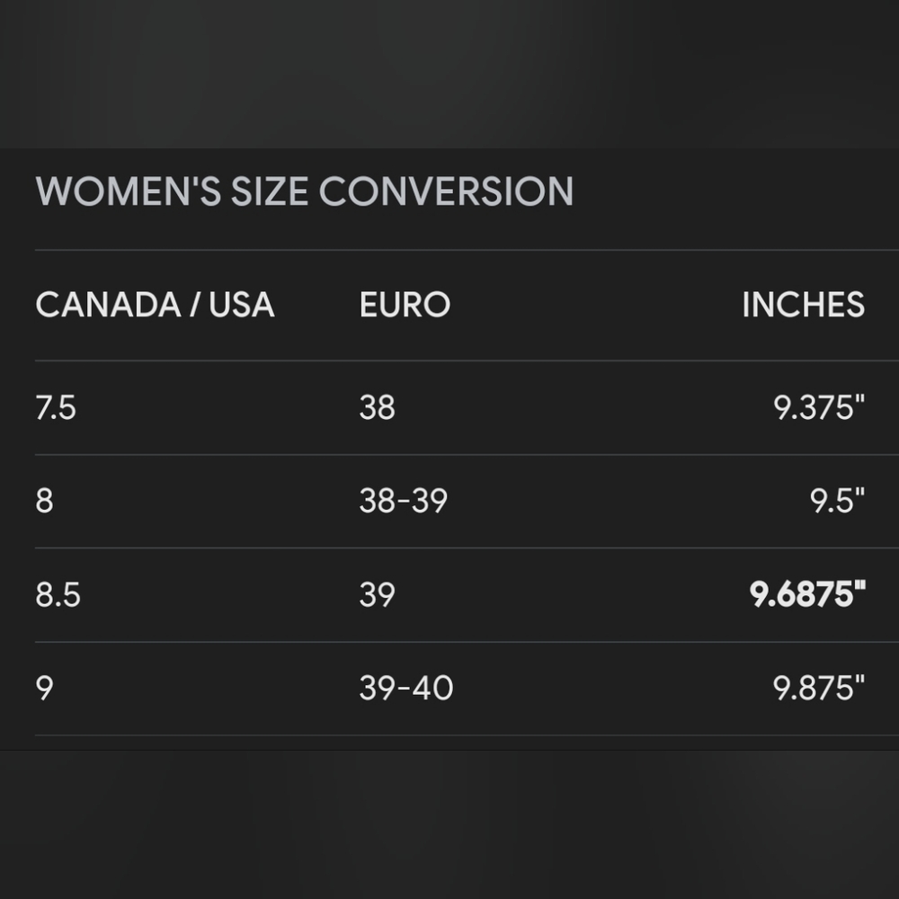
Task: Click the bold 9.6875" inches value
Action: click(x=807, y=594)
